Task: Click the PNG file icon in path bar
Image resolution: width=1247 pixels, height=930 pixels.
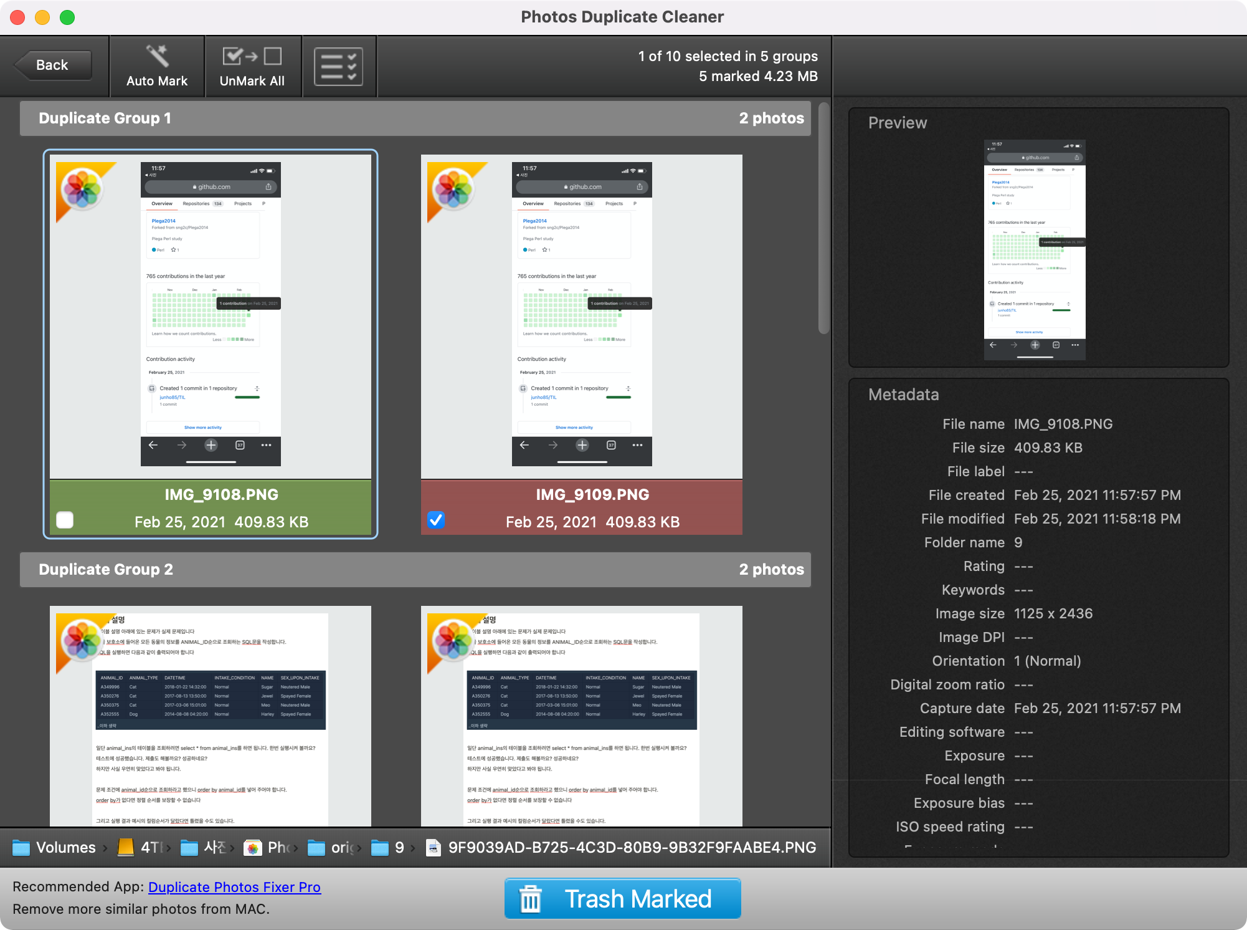Action: click(x=433, y=848)
